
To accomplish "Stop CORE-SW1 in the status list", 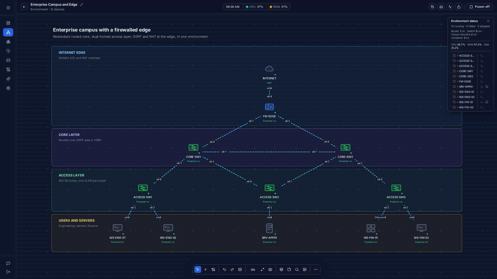I will point(454,71).
